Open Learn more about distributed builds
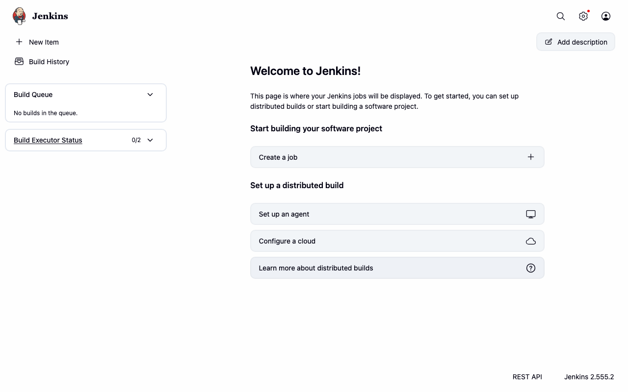 [397, 268]
